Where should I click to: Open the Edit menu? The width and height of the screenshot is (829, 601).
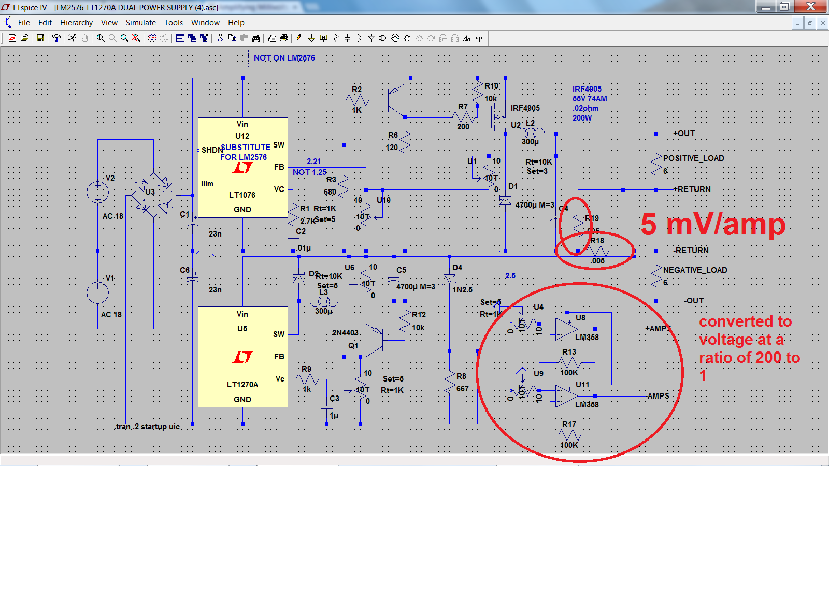tap(45, 23)
